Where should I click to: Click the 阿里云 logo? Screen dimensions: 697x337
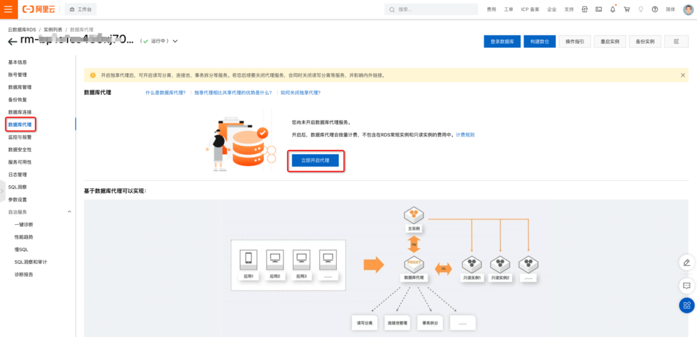(x=39, y=9)
